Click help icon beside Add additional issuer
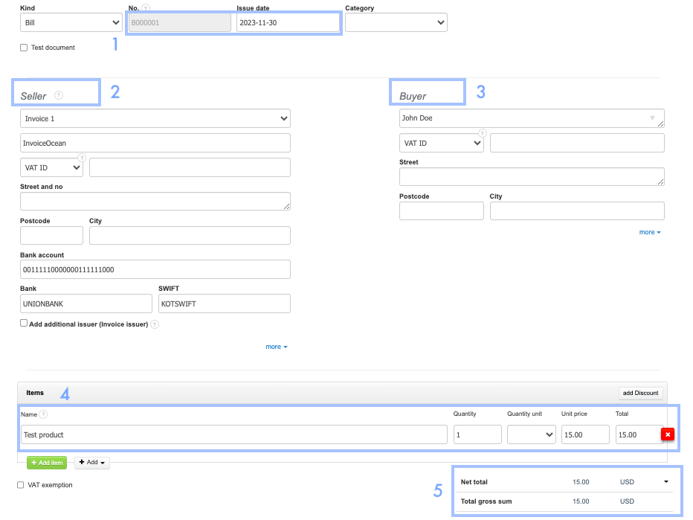Screen dimensions: 693x520 click(x=154, y=325)
